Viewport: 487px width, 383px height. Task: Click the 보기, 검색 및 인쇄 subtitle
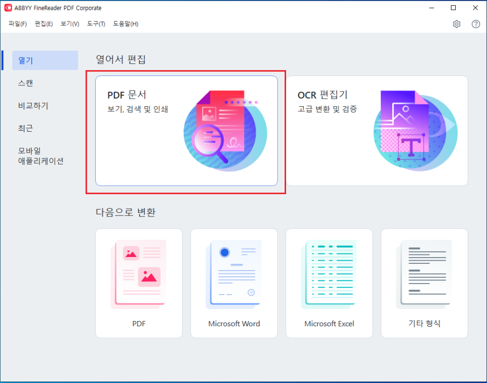[137, 109]
